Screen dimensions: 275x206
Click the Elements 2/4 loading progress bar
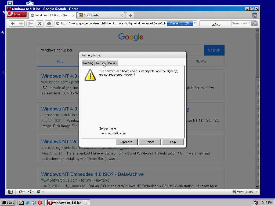click(x=180, y=23)
